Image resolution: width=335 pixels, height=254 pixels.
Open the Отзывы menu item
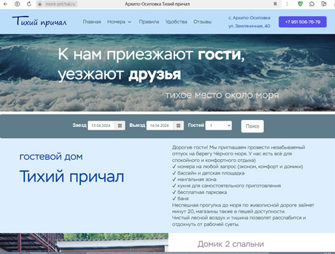(x=202, y=22)
